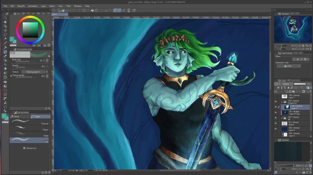Click the Undo icon in command bar
The image size is (313, 175).
[x=75, y=10]
